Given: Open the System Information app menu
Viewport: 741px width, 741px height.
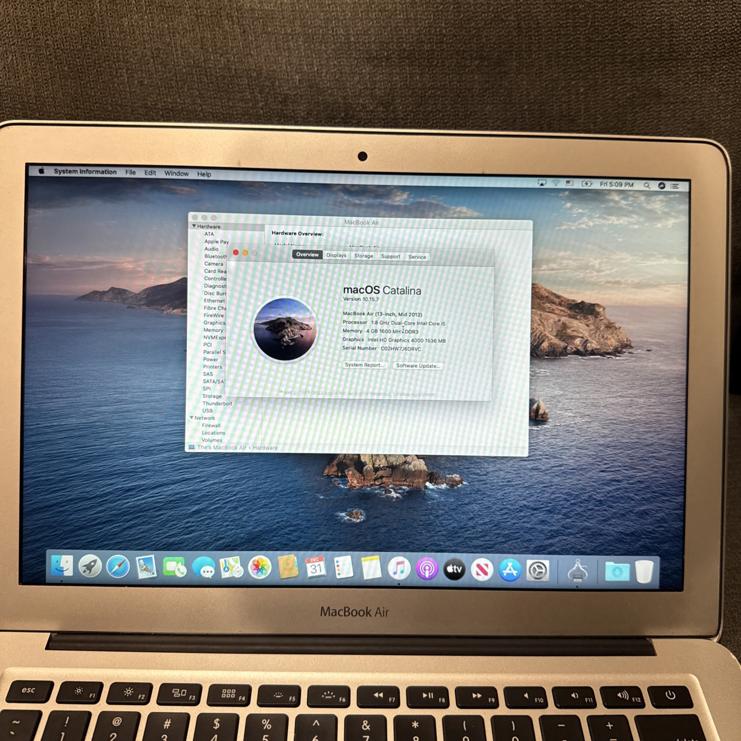Looking at the screenshot, I should [x=85, y=171].
